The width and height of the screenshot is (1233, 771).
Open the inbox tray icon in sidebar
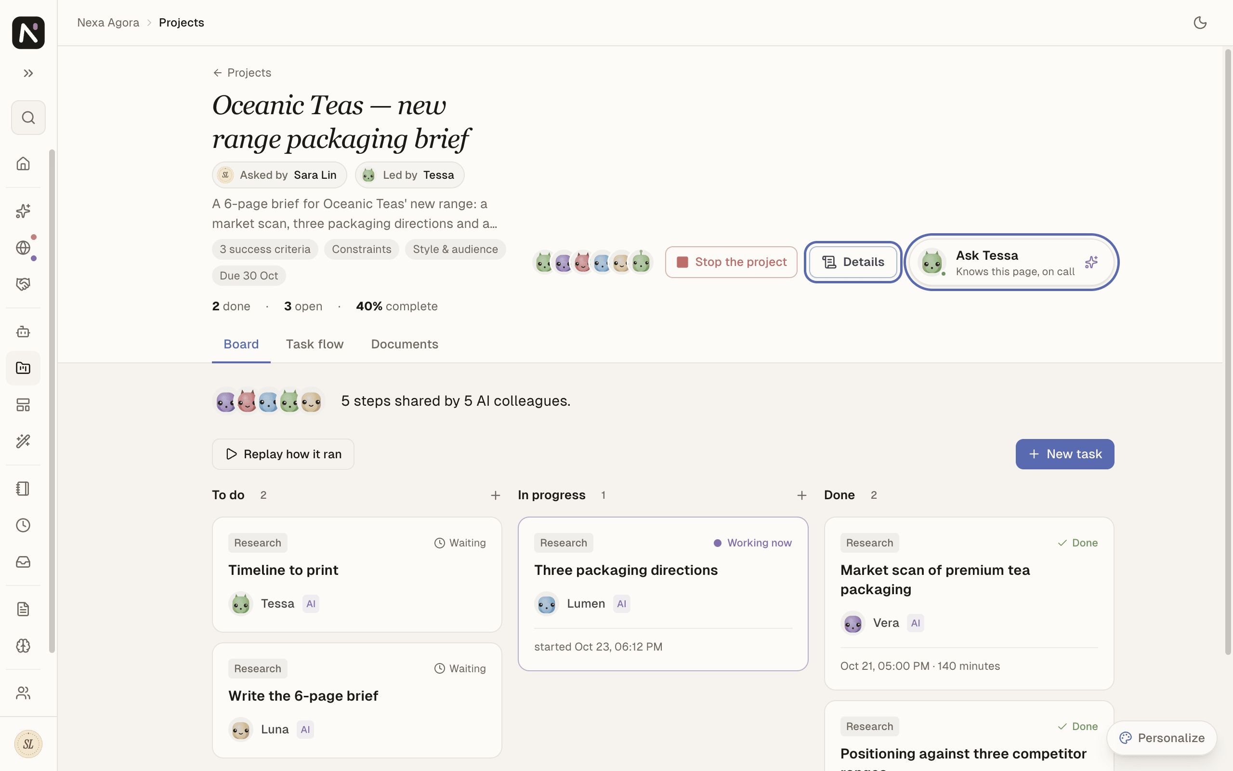coord(23,562)
